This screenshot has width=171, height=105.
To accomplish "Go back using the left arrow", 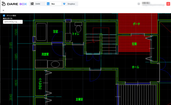I will point(4,10).
